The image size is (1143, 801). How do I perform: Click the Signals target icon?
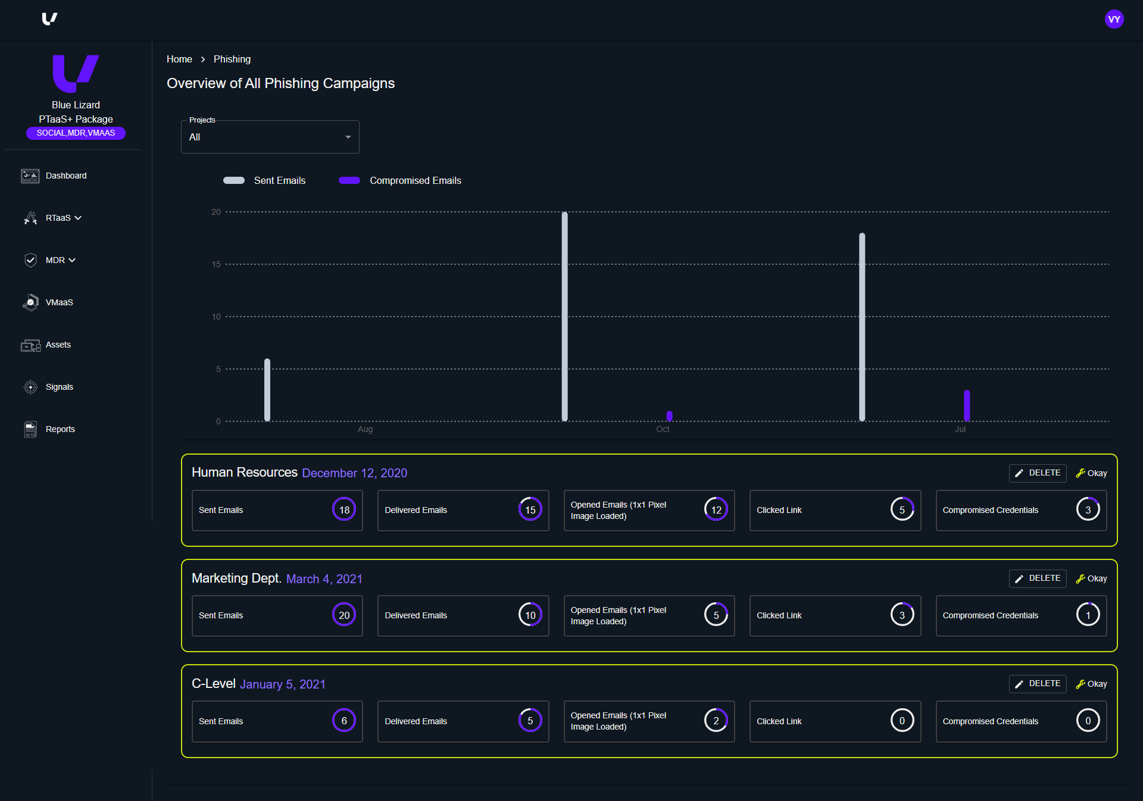pyautogui.click(x=30, y=387)
